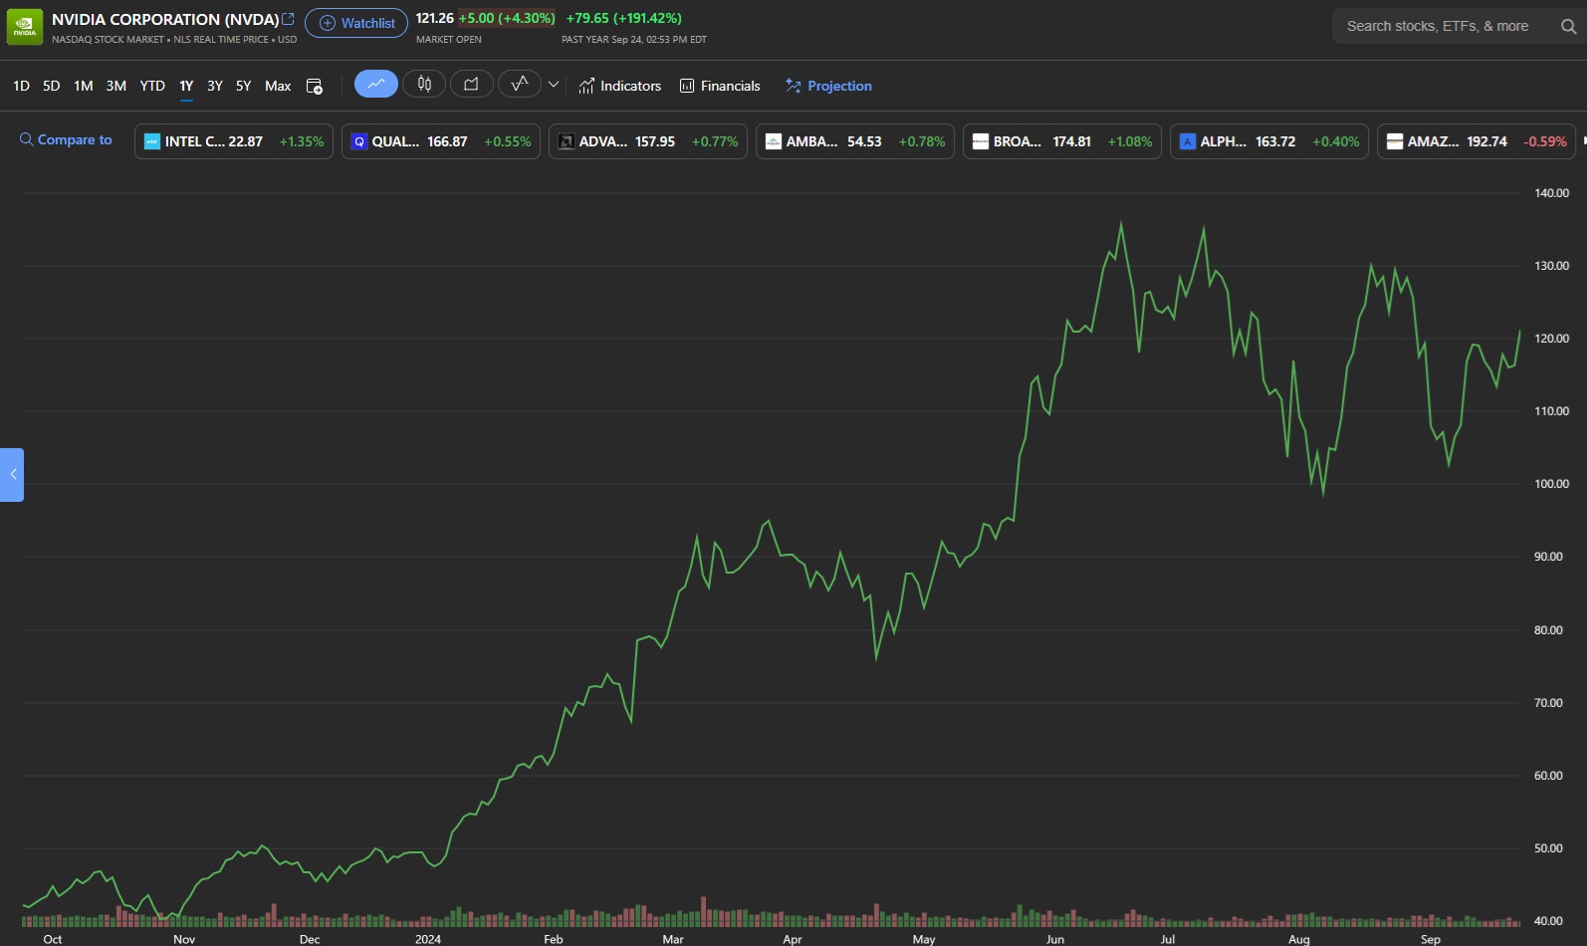The height and width of the screenshot is (946, 1587).
Task: Open custom date range calendar icon
Action: point(315,87)
